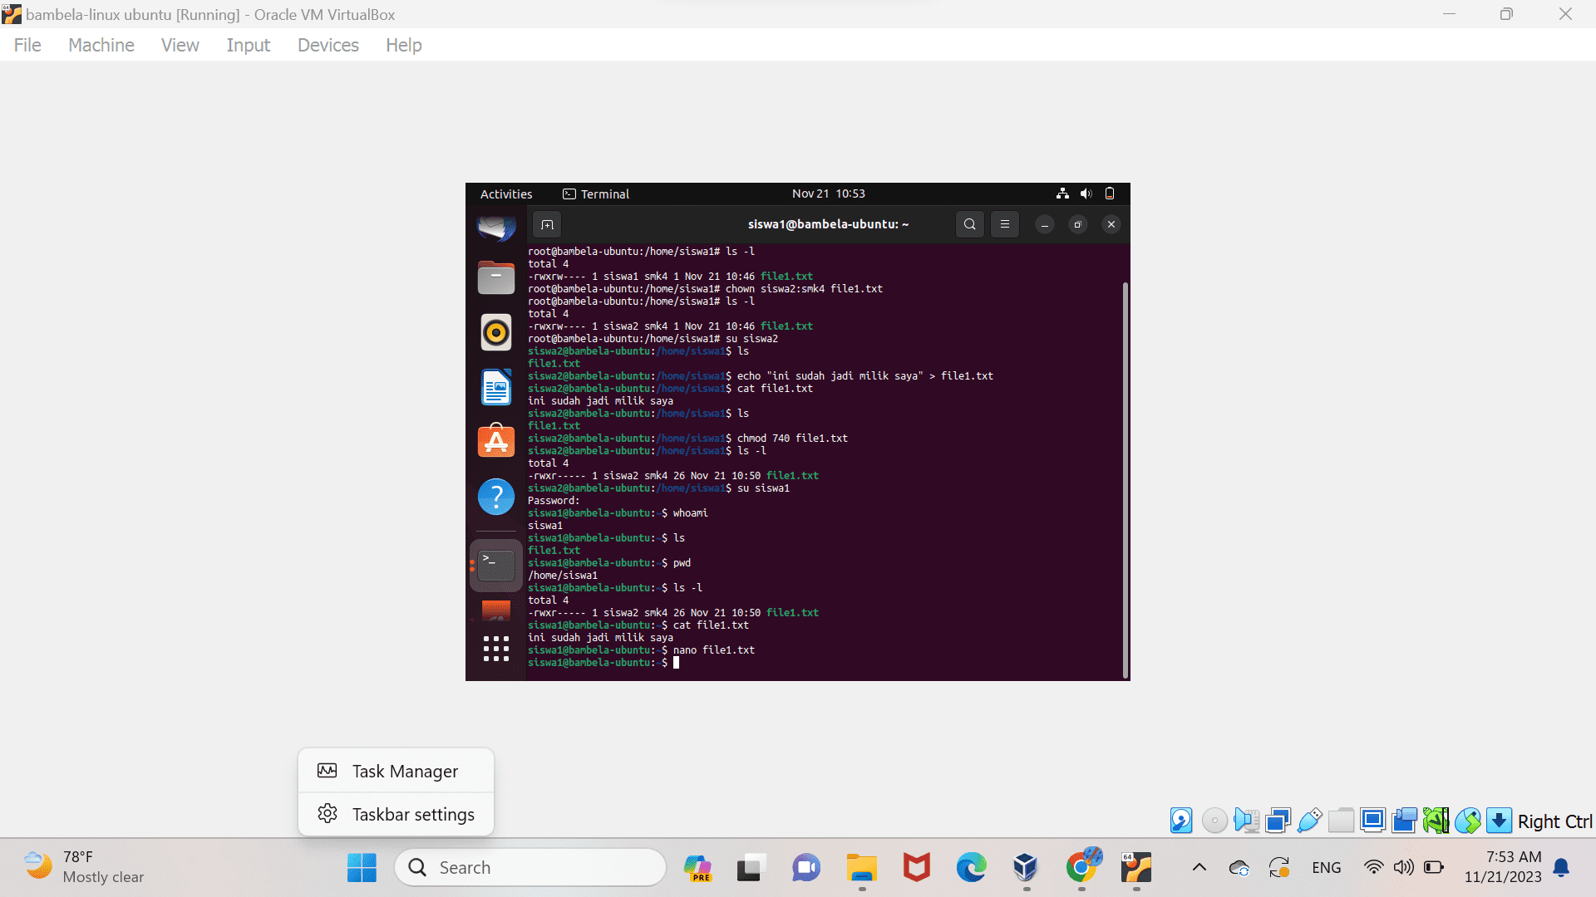
Task: Open new tab in the terminal window
Action: (x=547, y=224)
